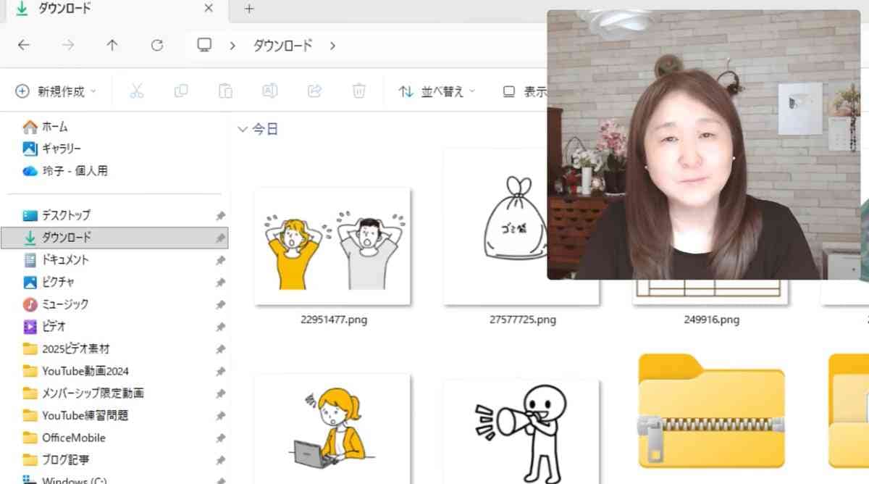
Task: Click the 27577725.png file name
Action: click(523, 319)
